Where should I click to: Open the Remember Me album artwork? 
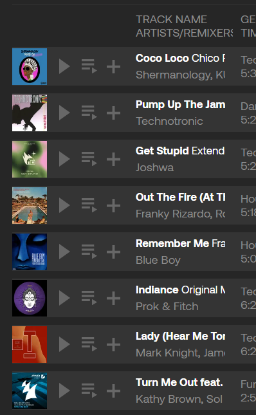30,252
